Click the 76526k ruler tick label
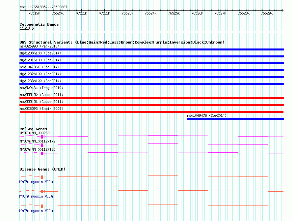 click(x=197, y=13)
